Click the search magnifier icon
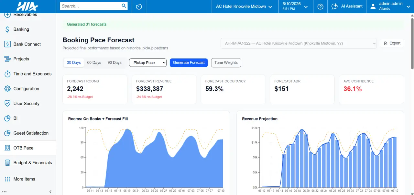 pyautogui.click(x=124, y=6)
